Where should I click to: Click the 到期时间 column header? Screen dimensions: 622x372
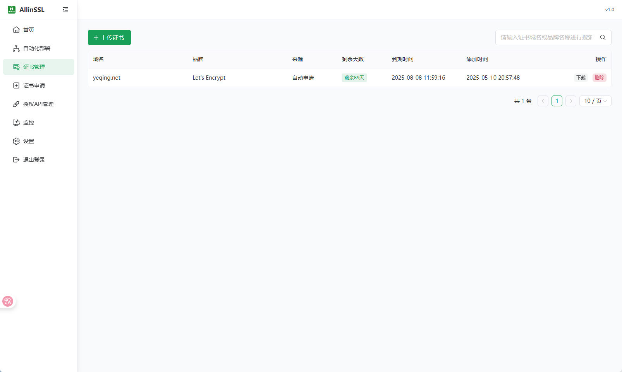[x=402, y=59]
